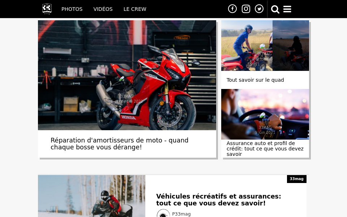Open the quad bike article thumbnail
Screen dimensions: 347x217
265,46
